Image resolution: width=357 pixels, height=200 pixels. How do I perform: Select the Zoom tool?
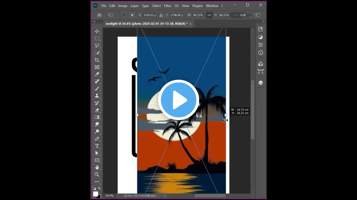tap(97, 174)
